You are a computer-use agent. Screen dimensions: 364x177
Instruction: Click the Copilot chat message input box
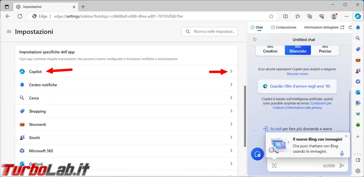click(x=308, y=166)
